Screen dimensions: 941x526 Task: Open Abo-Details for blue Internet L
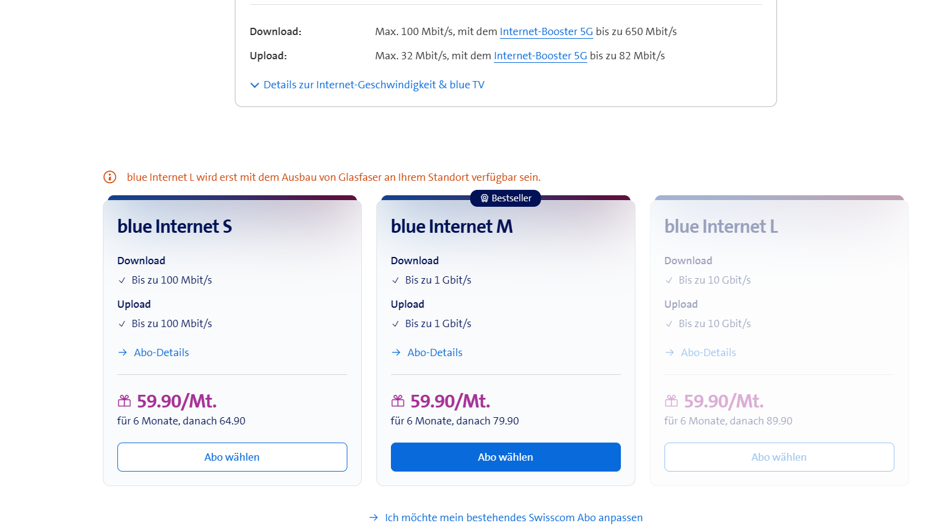pyautogui.click(x=708, y=352)
